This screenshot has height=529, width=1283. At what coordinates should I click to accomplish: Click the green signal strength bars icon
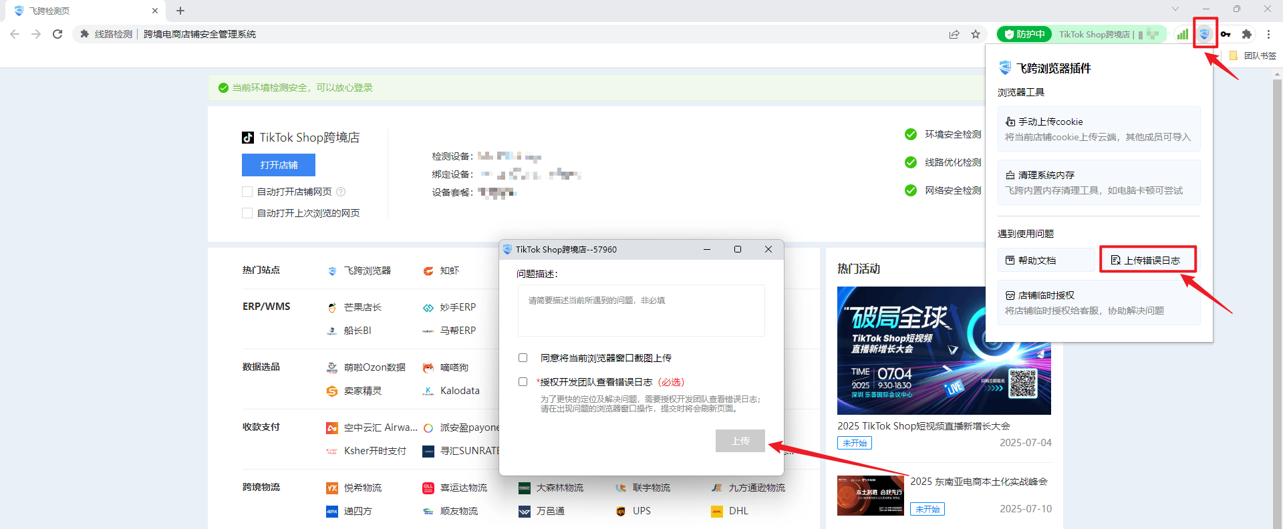pyautogui.click(x=1183, y=34)
